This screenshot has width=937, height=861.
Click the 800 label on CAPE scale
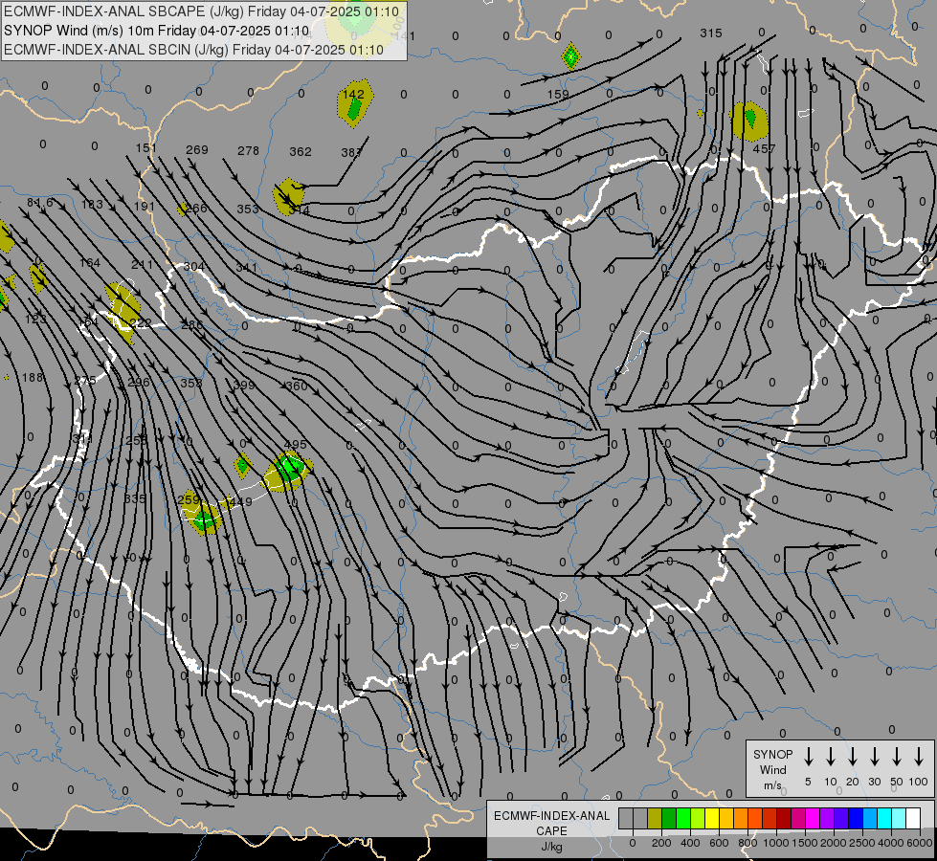747,843
